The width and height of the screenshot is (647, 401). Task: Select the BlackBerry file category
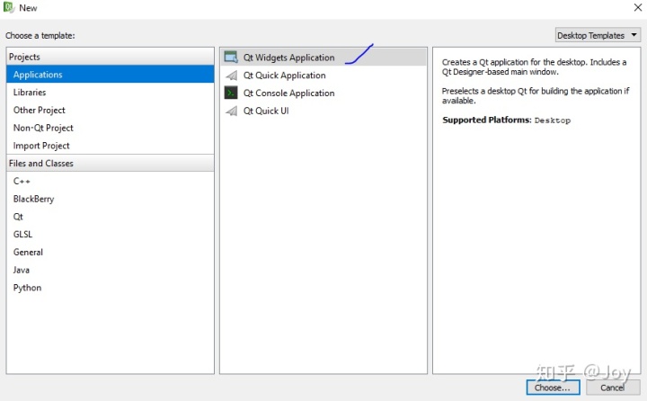(x=111, y=199)
